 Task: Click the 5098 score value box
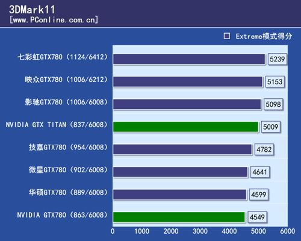273,104
